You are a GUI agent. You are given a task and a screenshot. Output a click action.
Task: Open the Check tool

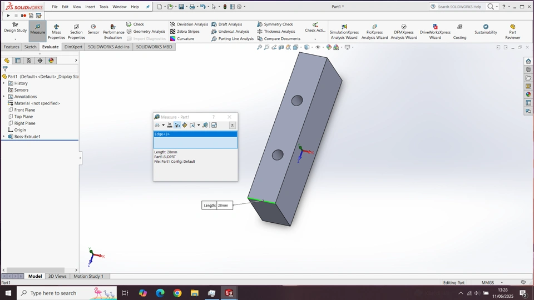pos(135,24)
